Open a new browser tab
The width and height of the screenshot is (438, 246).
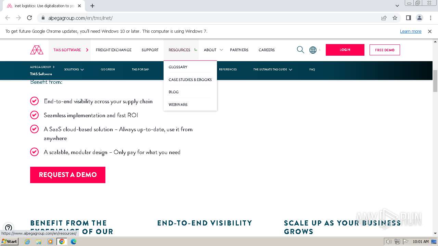92,6
